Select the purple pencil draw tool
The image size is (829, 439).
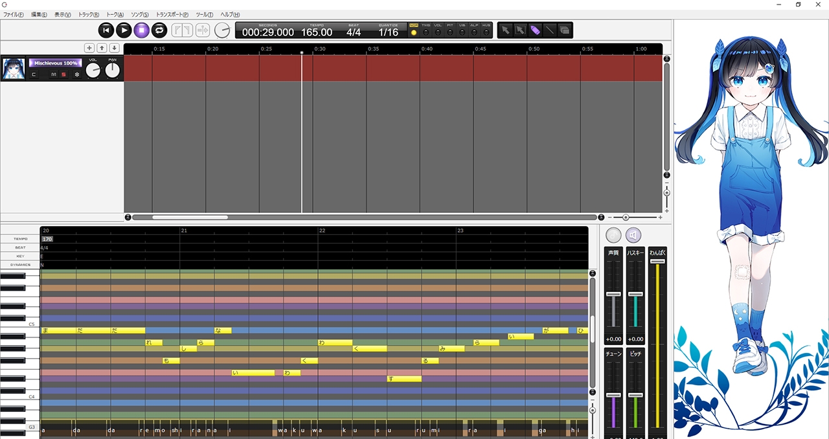click(535, 30)
